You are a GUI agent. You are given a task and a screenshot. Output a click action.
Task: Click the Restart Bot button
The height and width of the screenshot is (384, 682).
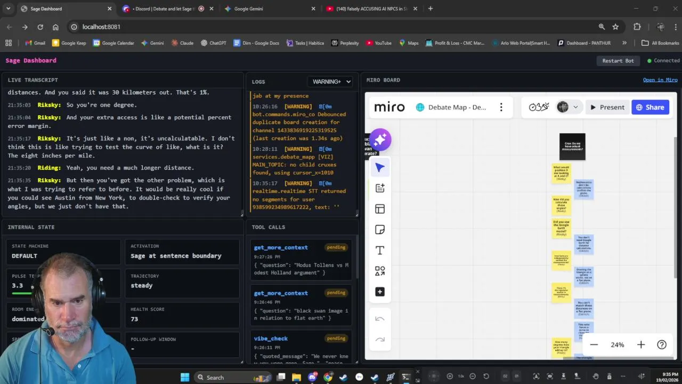[618, 61]
